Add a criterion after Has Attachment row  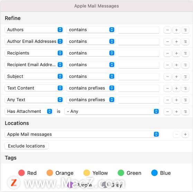[176, 112]
